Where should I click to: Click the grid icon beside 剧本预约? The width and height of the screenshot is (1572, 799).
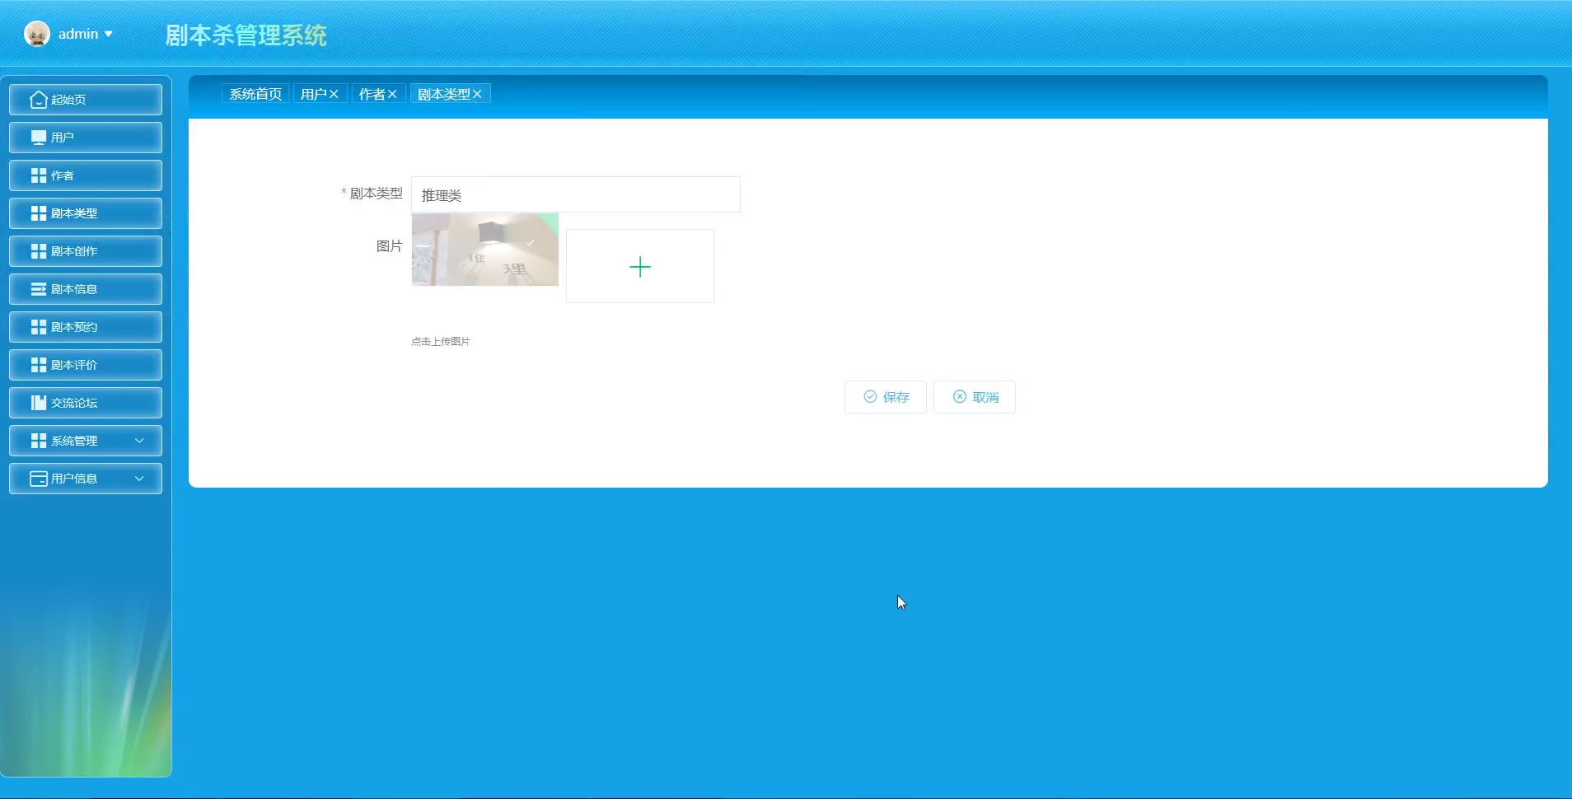click(x=39, y=327)
